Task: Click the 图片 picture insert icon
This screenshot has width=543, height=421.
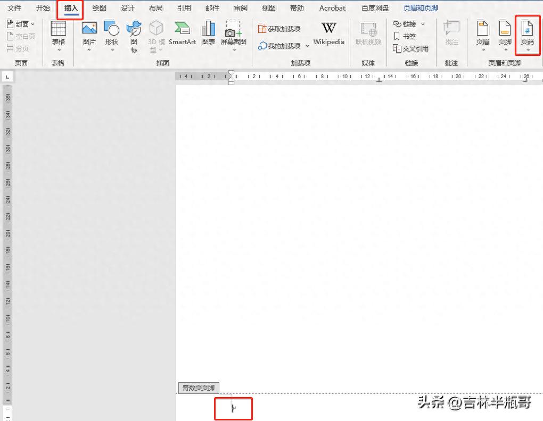Action: 89,30
